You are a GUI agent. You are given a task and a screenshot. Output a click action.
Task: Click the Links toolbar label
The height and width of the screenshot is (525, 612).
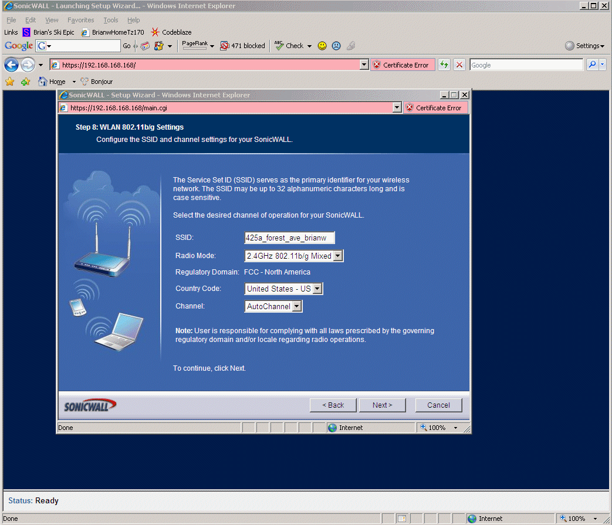point(11,32)
